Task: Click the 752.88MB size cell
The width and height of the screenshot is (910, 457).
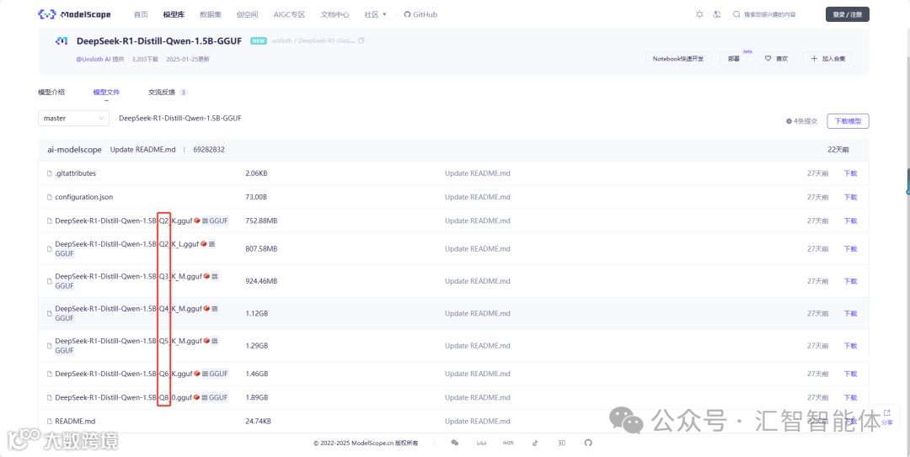Action: pyautogui.click(x=261, y=221)
